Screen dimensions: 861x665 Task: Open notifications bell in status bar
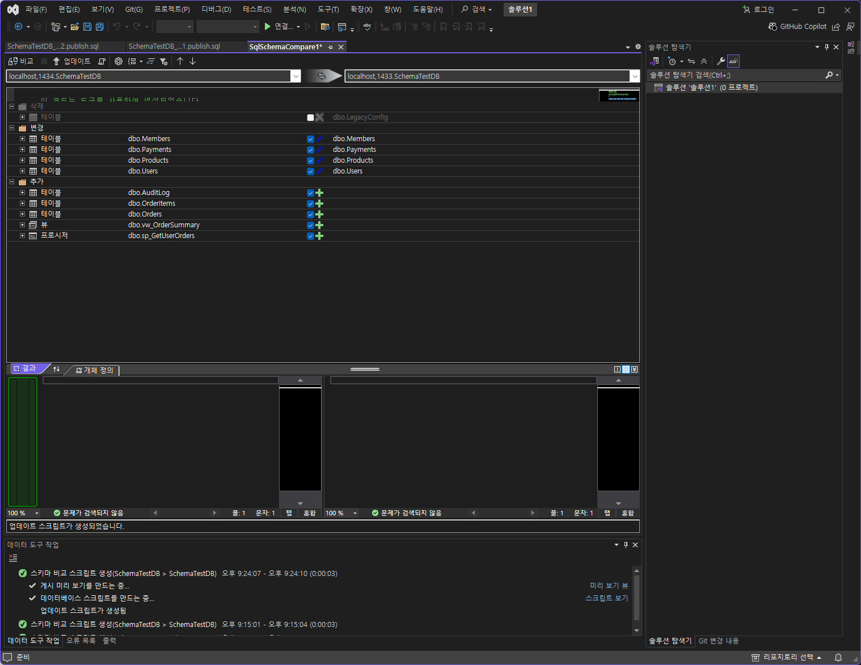[x=838, y=658]
